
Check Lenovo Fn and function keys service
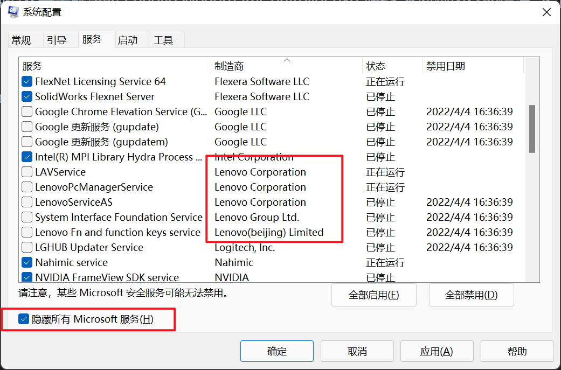tap(27, 232)
